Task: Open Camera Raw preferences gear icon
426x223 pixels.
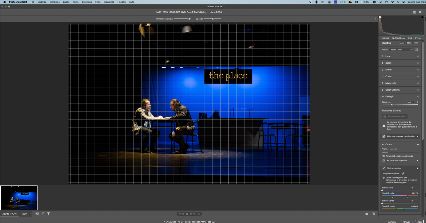Action: click(x=420, y=12)
